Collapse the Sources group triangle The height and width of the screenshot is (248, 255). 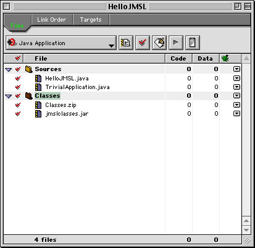point(9,70)
